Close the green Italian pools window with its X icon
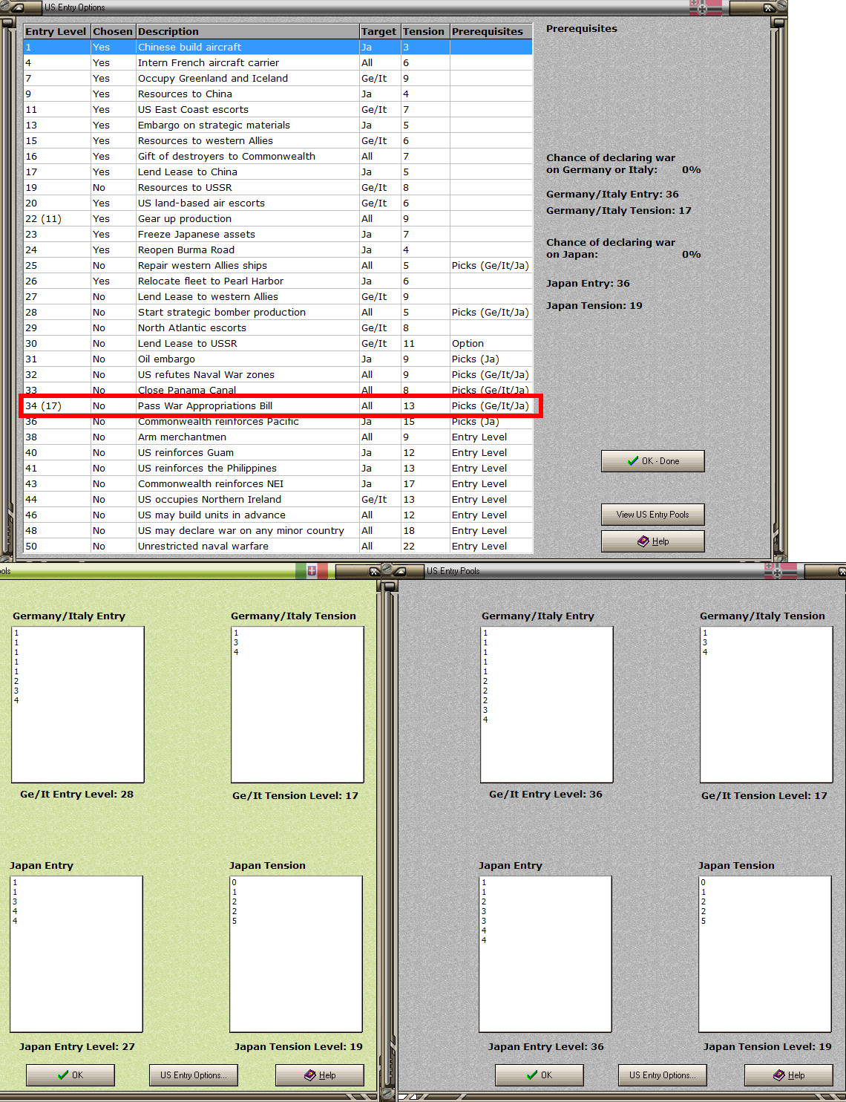 375,571
